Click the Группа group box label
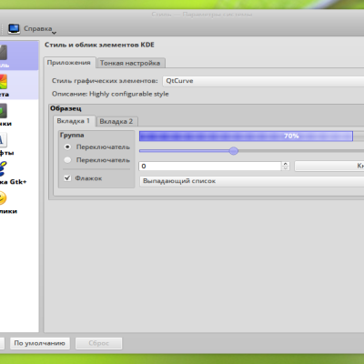364x364 pixels. pos(72,136)
